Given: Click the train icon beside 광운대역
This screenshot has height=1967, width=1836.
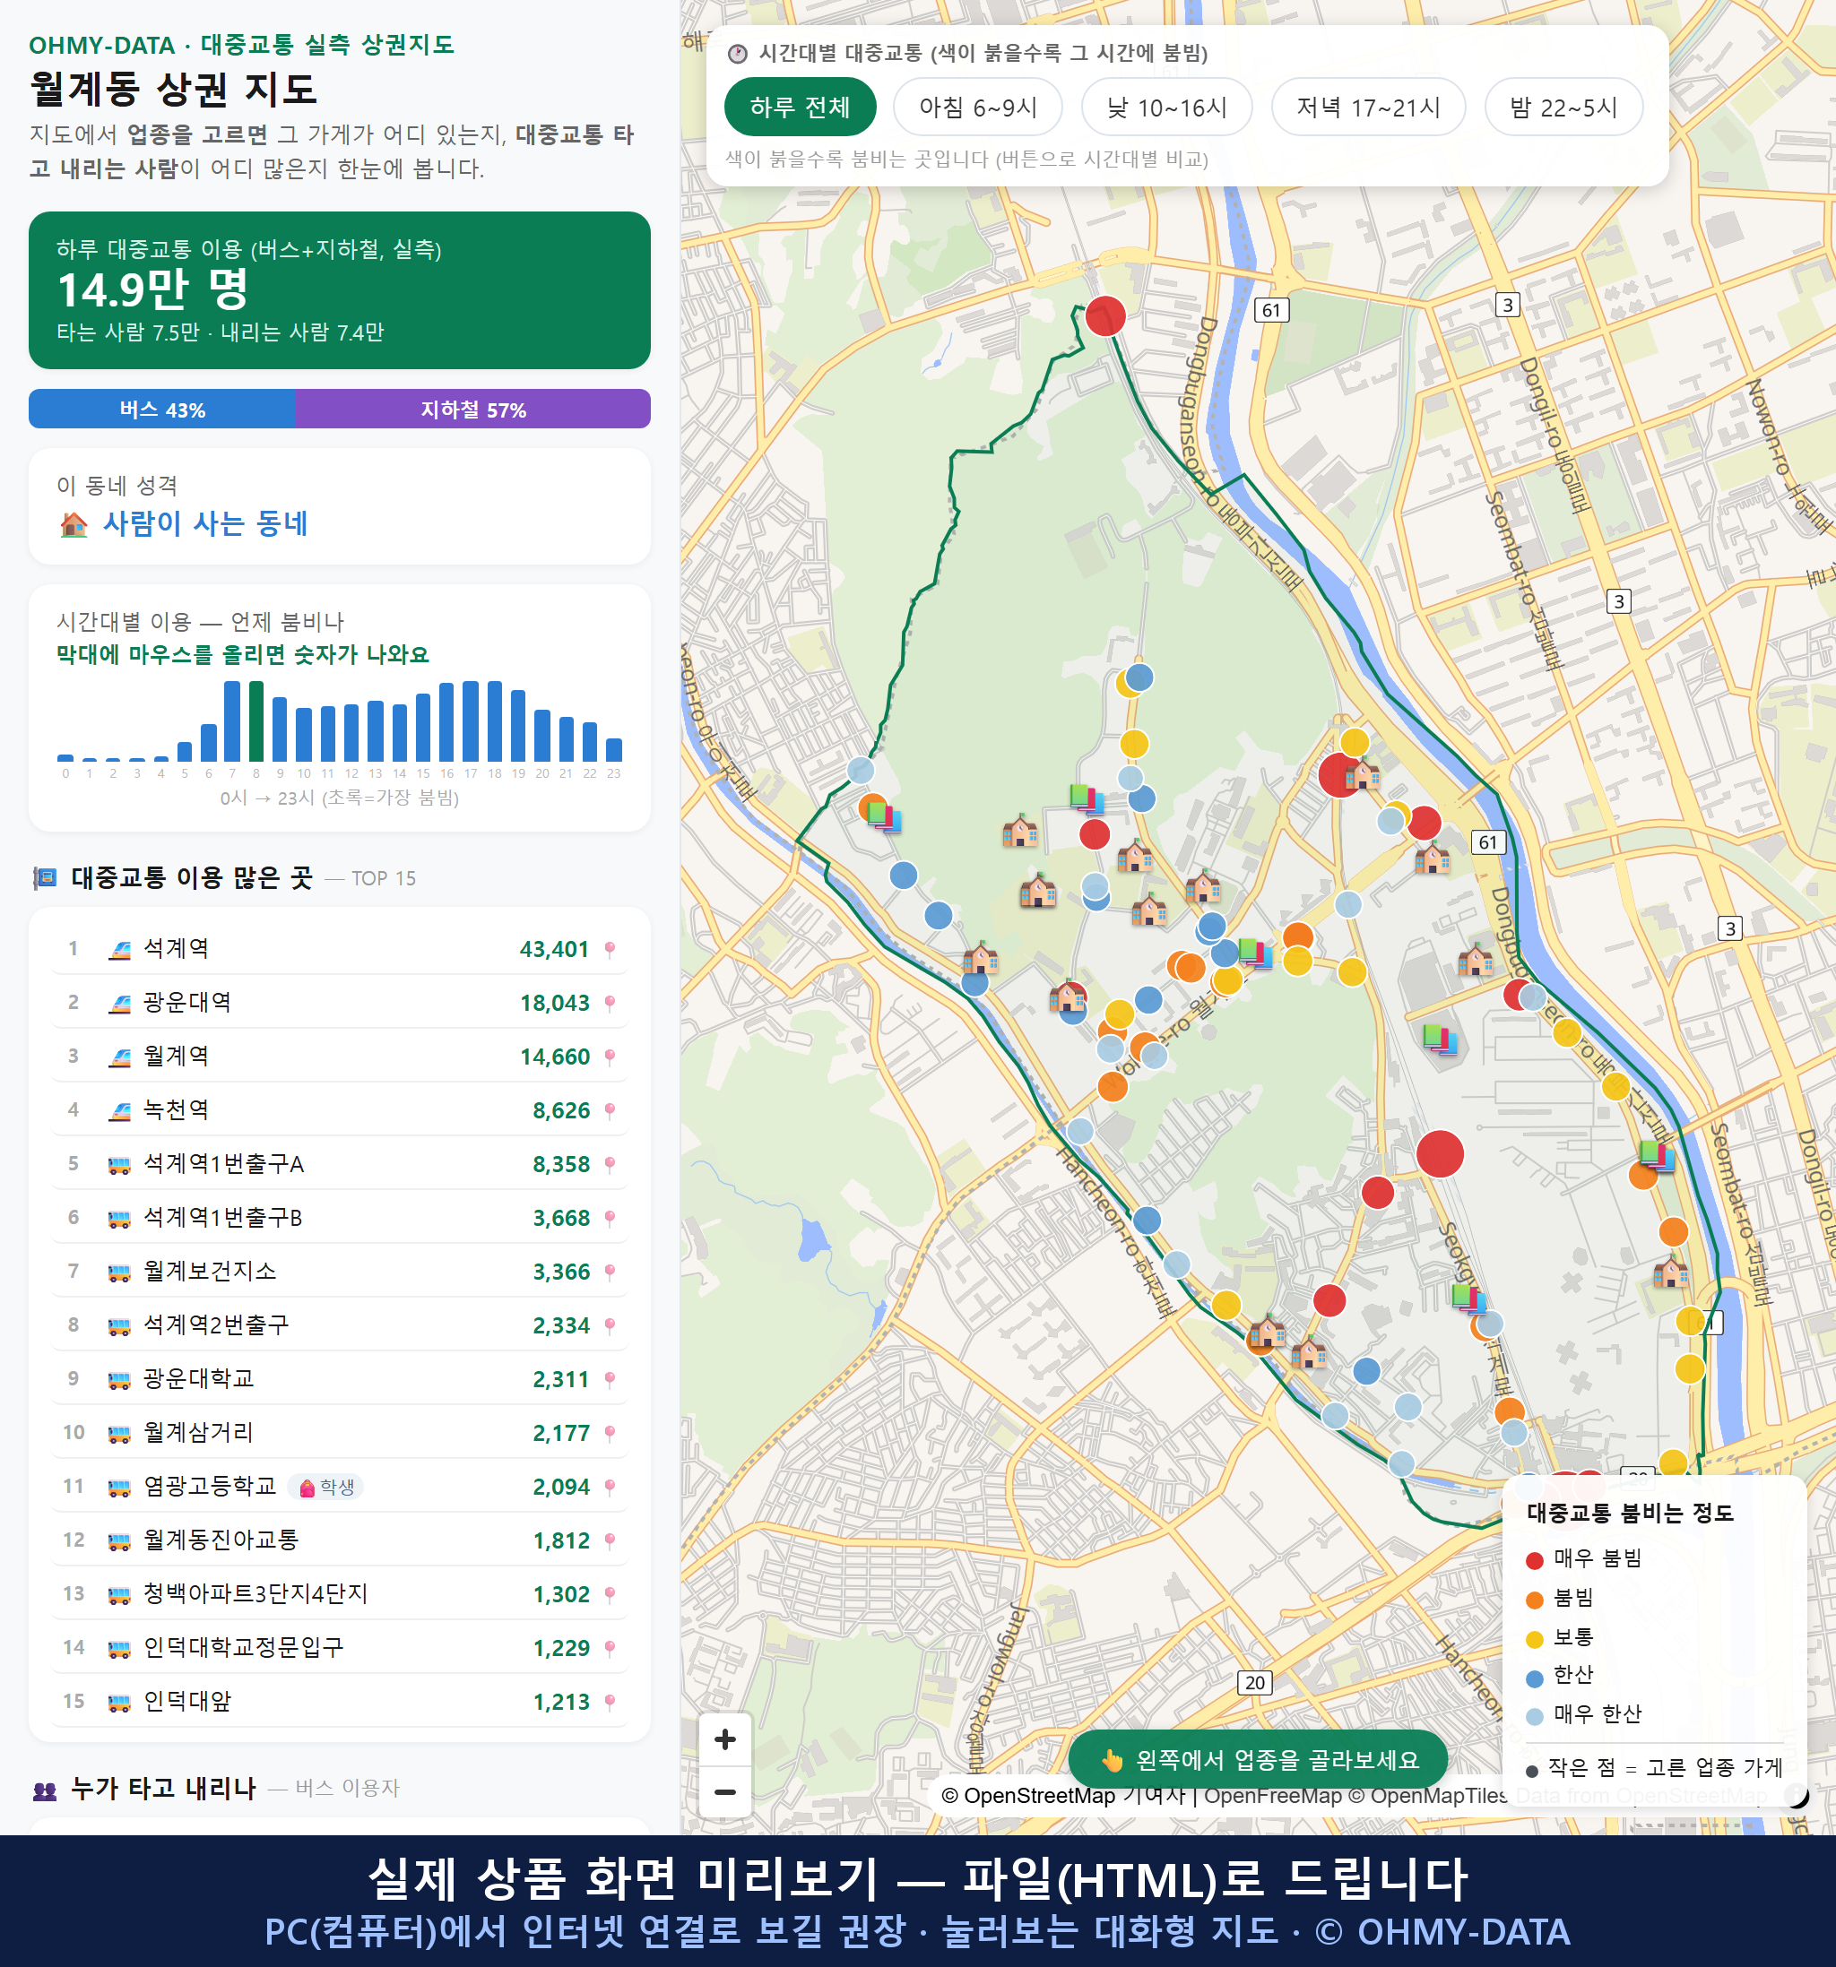Looking at the screenshot, I should (x=120, y=1004).
